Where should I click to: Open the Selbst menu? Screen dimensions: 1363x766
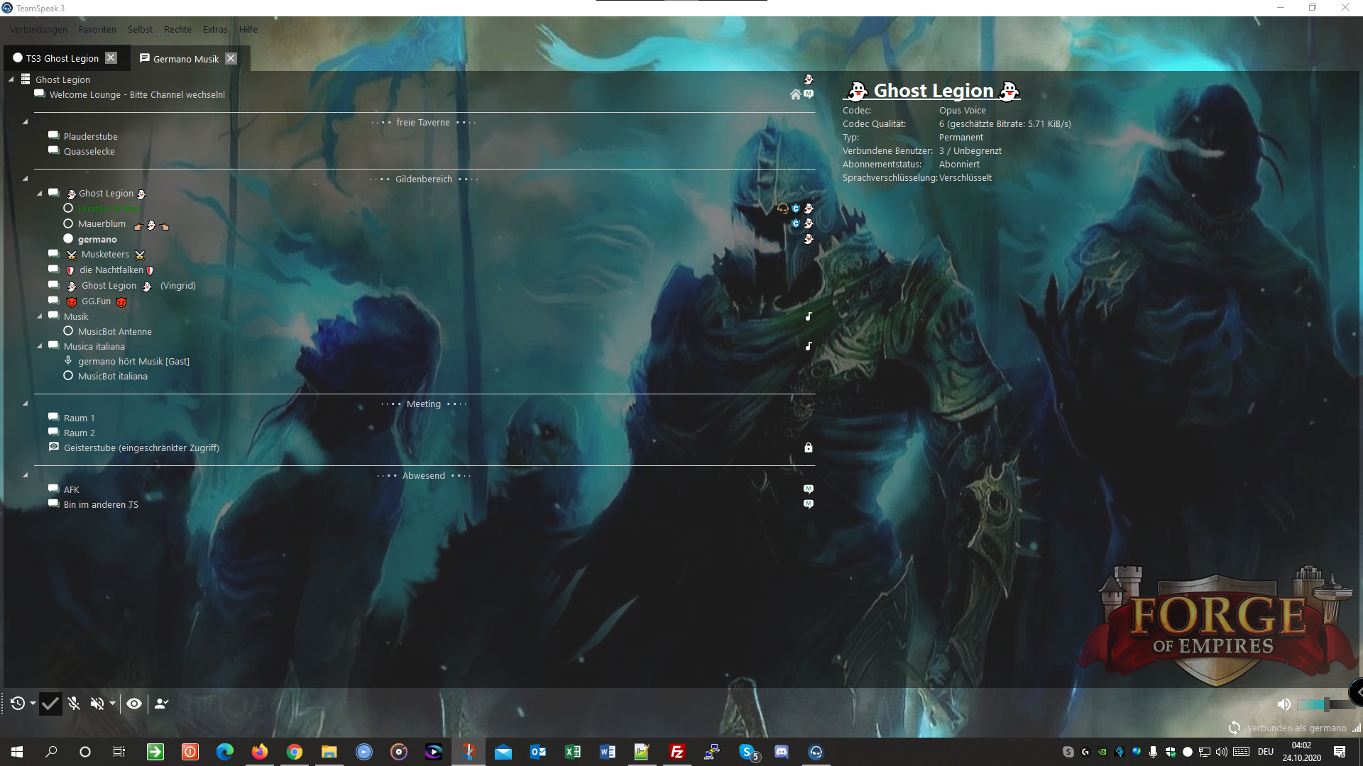140,29
